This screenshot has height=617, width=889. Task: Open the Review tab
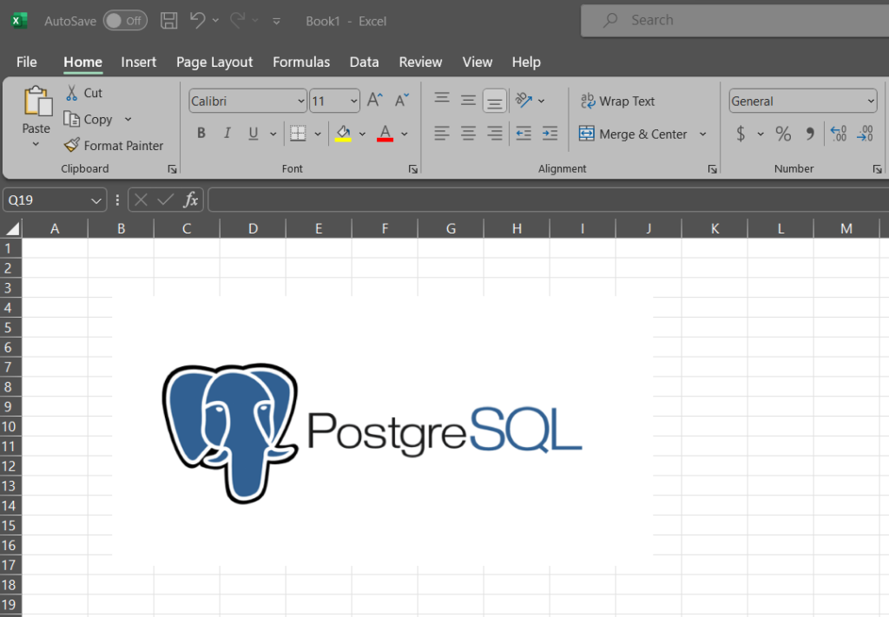tap(420, 62)
